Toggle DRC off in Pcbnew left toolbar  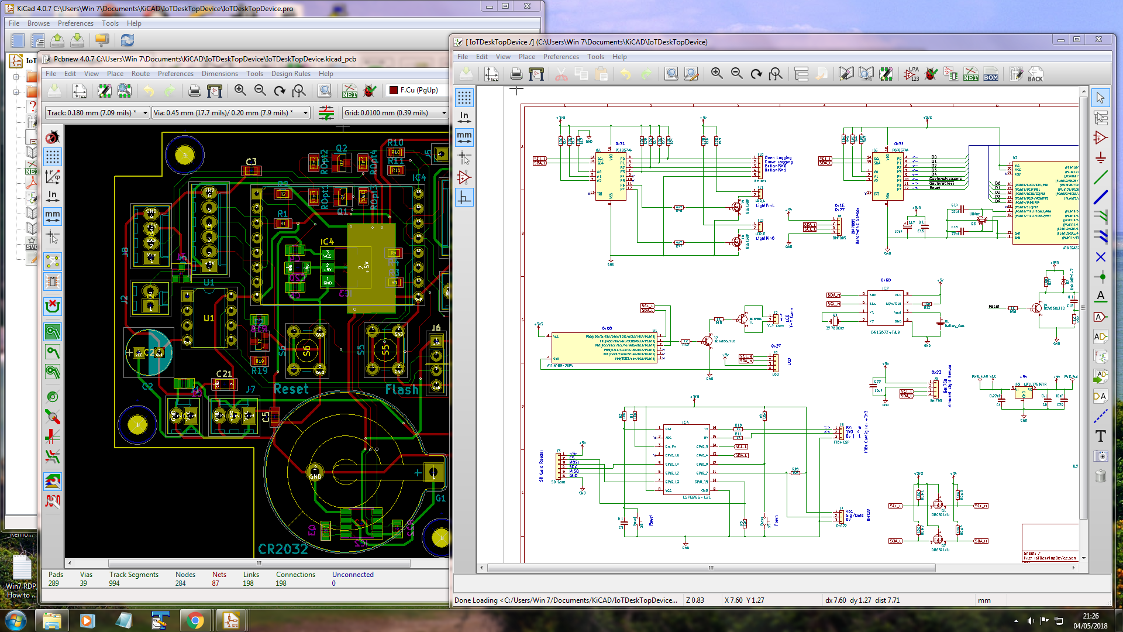[x=53, y=137]
